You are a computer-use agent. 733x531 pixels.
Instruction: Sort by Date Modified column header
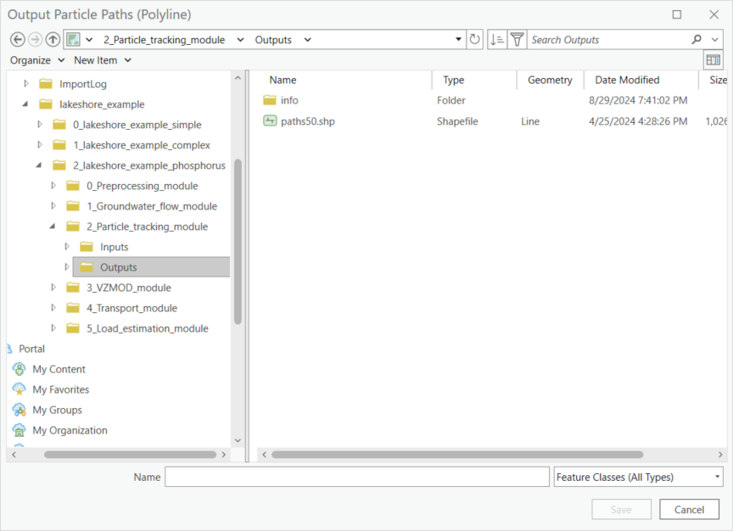[627, 80]
